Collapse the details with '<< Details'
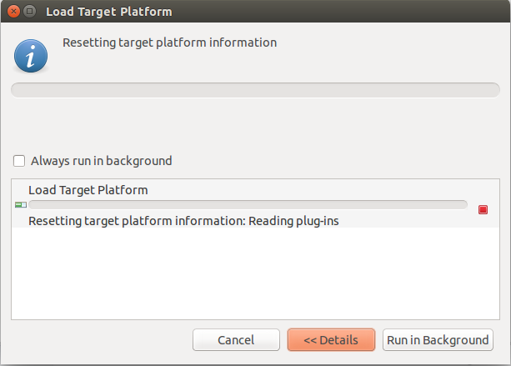This screenshot has width=511, height=366. [x=331, y=340]
